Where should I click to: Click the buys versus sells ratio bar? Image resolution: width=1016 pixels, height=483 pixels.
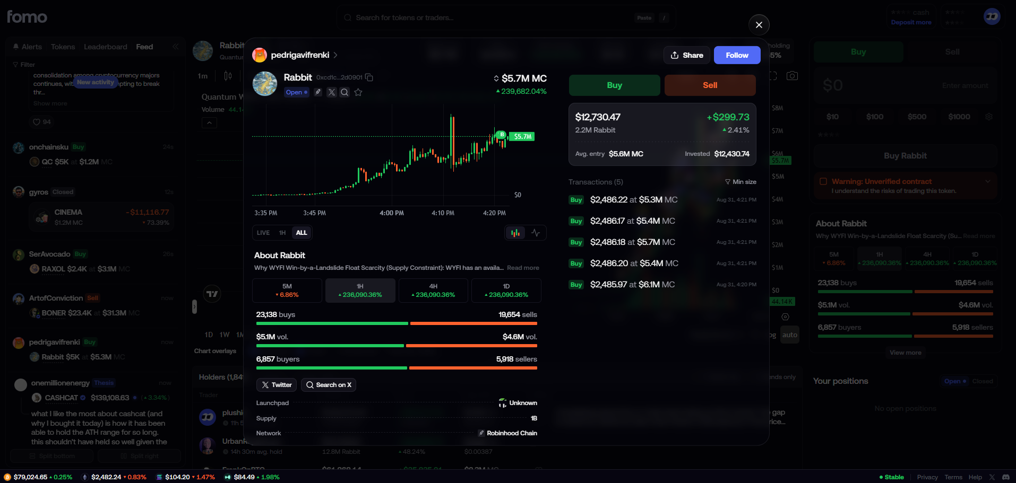397,323
